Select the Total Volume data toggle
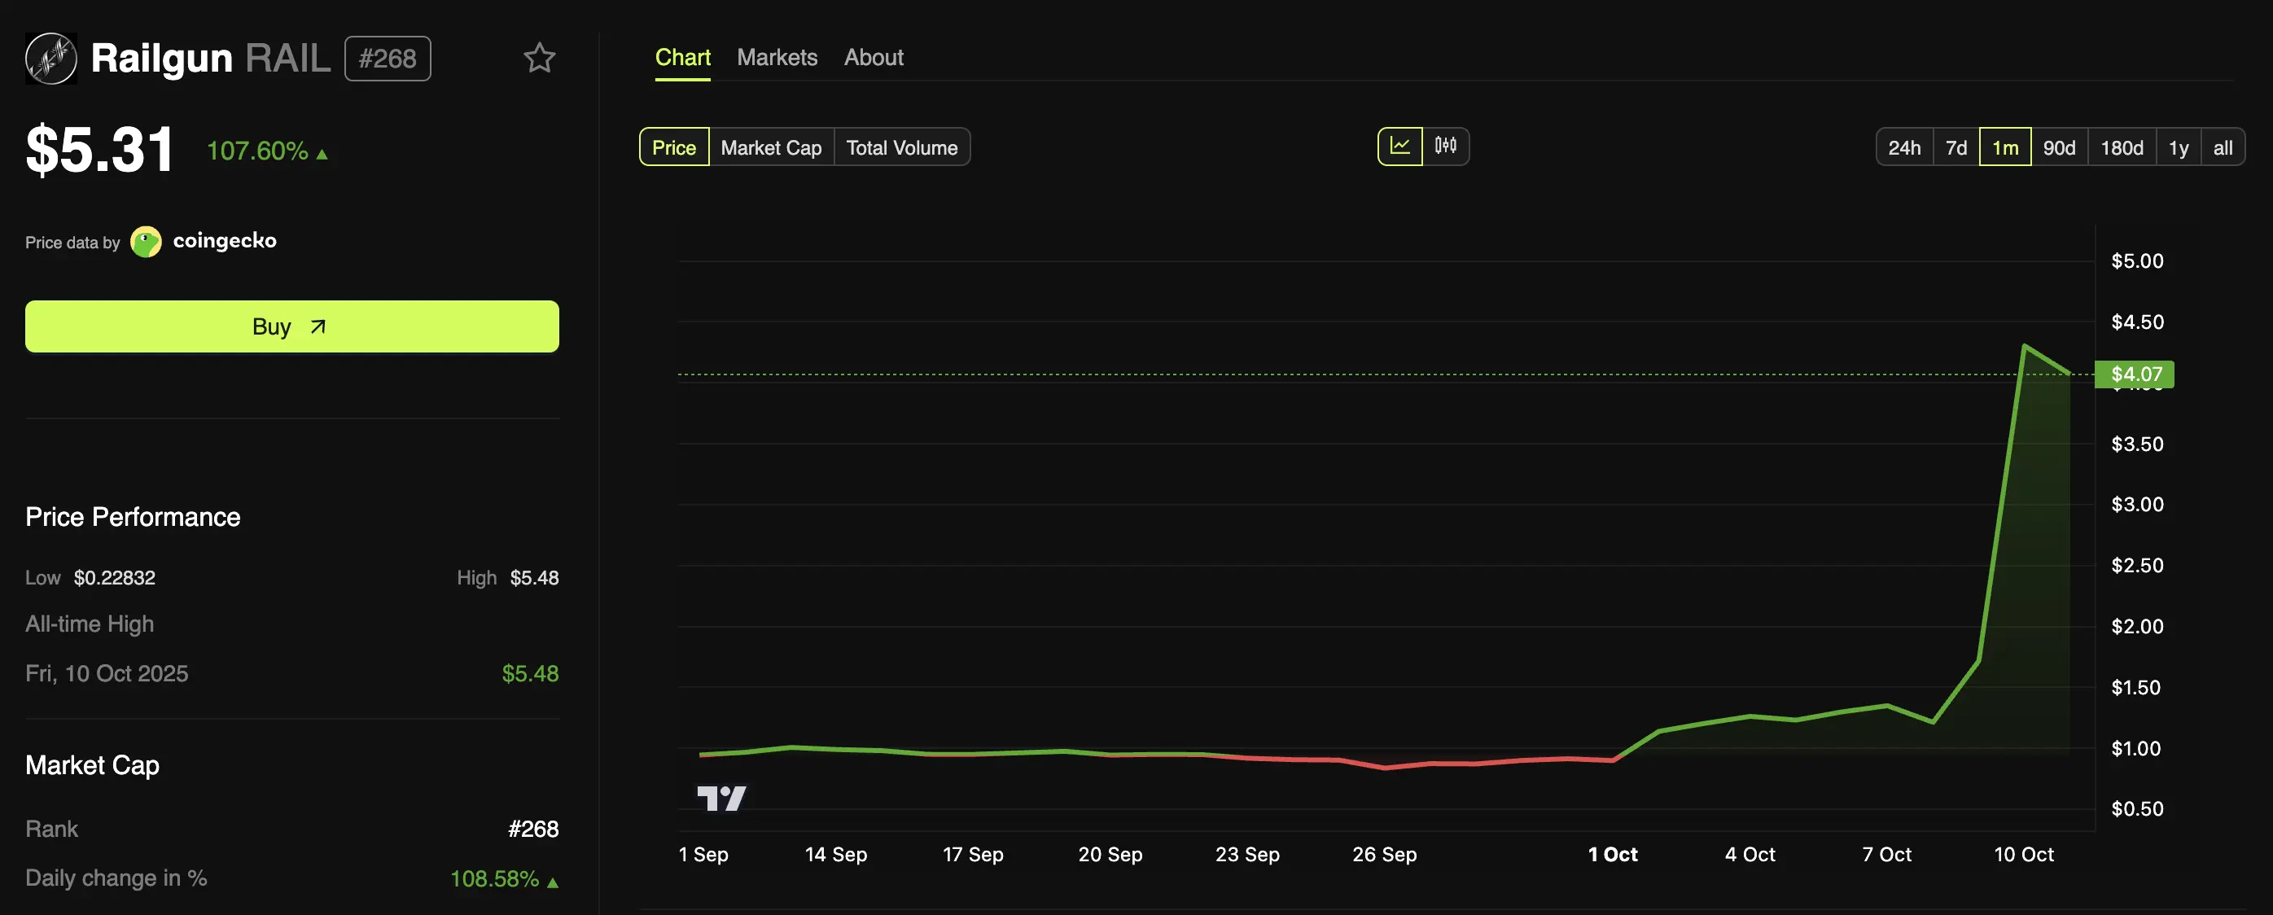Viewport: 2273px width, 915px height. coord(901,147)
